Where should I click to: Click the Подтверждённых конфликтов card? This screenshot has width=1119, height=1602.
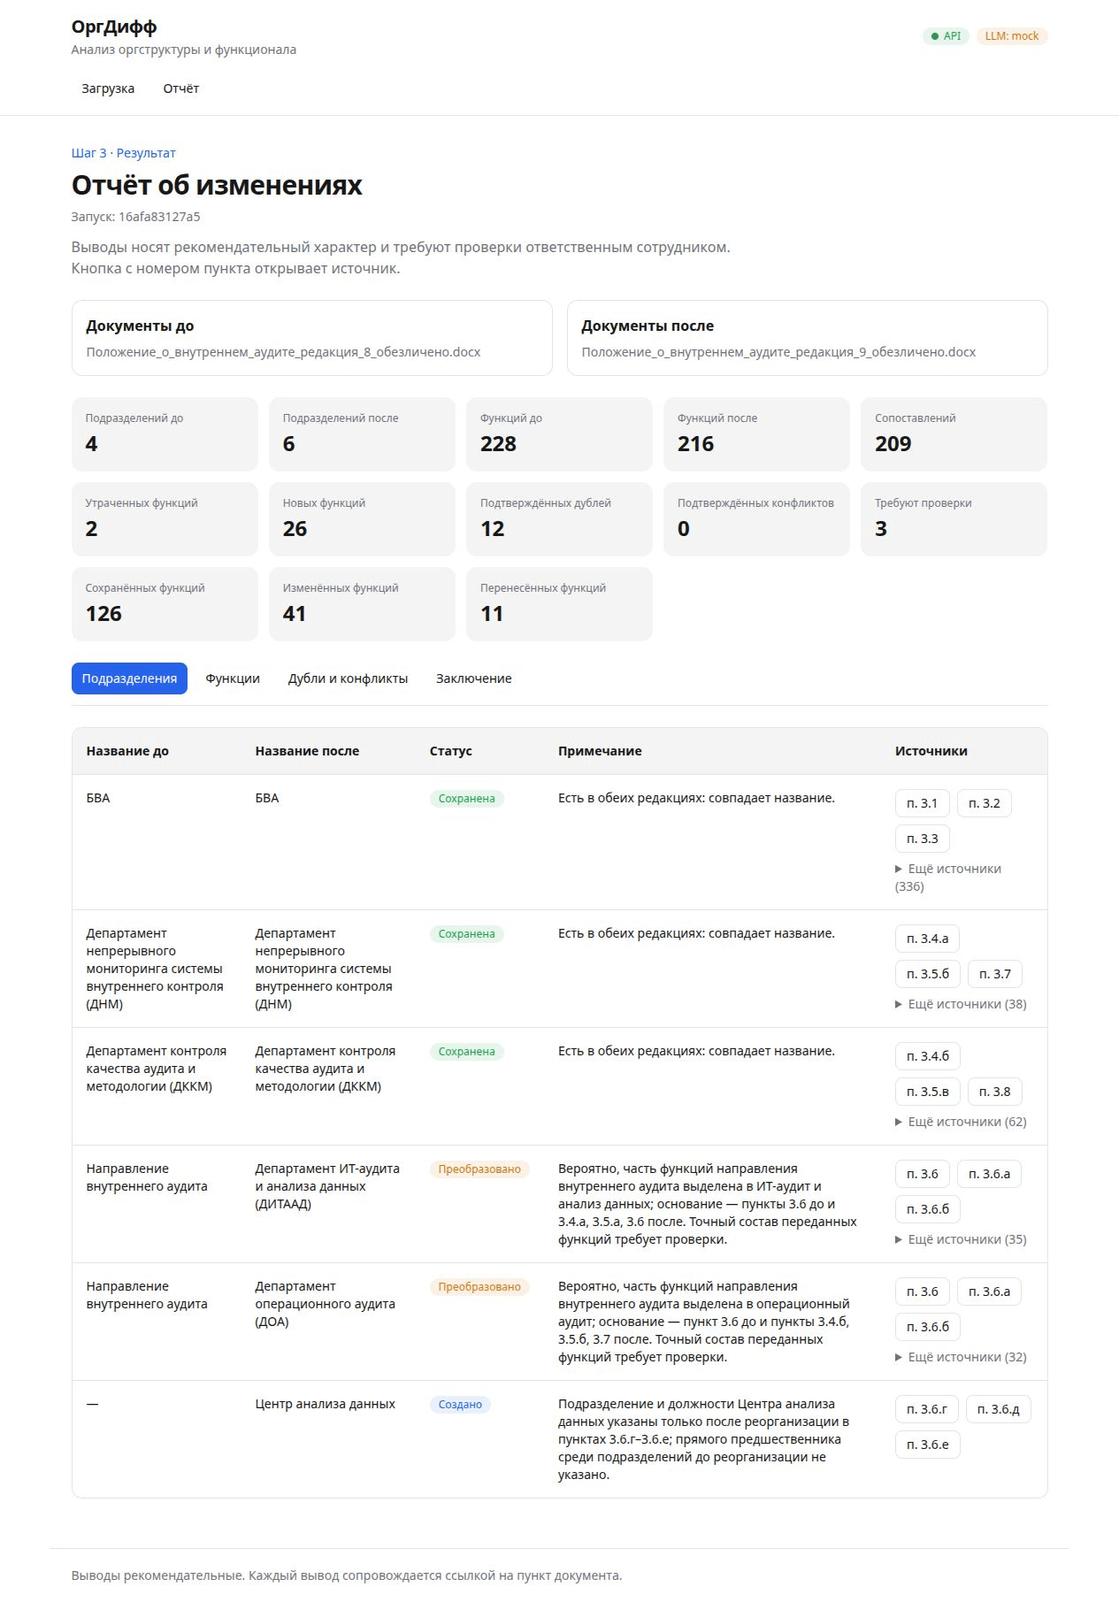[x=756, y=519]
